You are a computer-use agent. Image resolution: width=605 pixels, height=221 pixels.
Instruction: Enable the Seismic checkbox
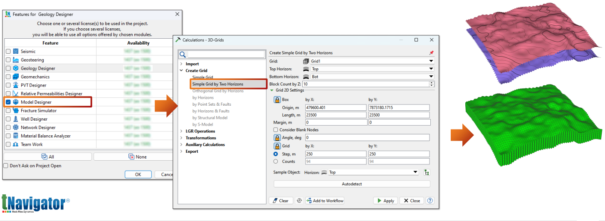point(8,51)
